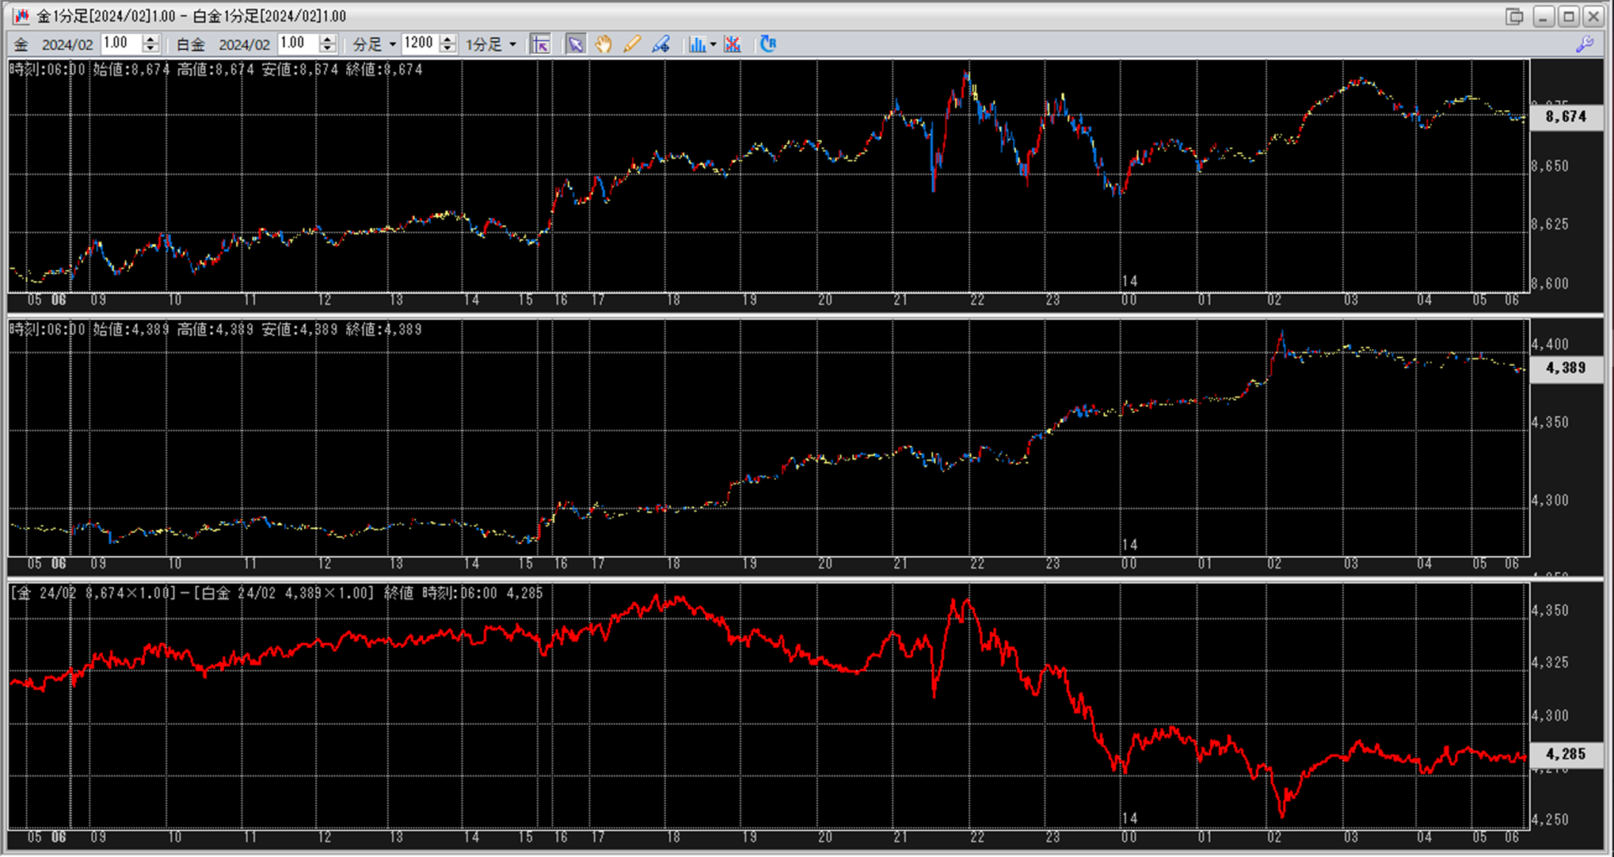The image size is (1614, 857).
Task: Click the 1200 bar count input field
Action: pos(419,44)
